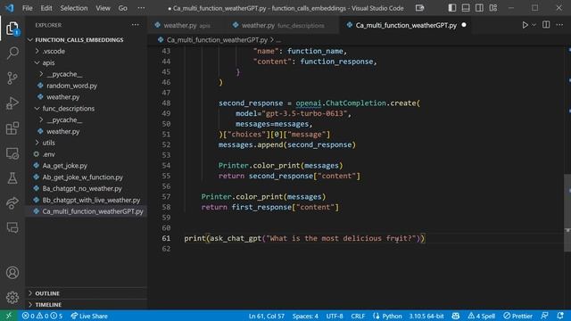Click the Run Python File play button

click(525, 25)
